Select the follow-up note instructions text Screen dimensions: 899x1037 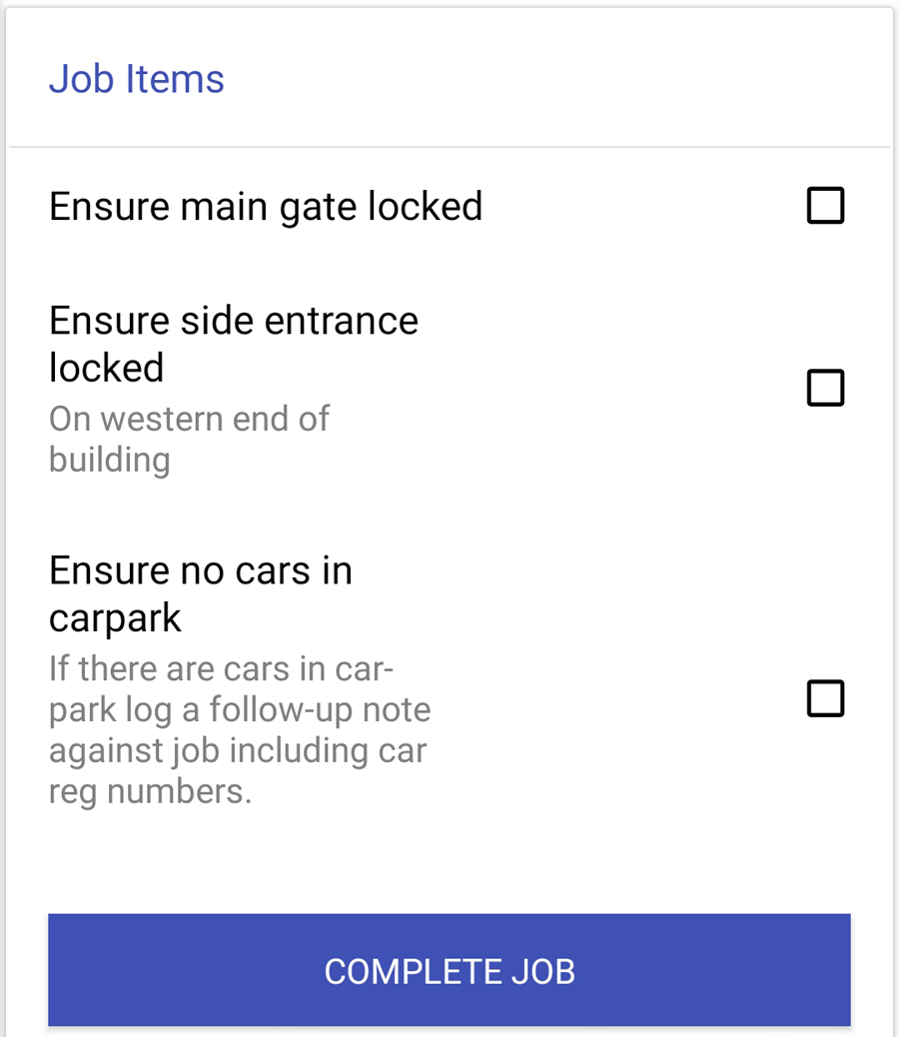240,730
